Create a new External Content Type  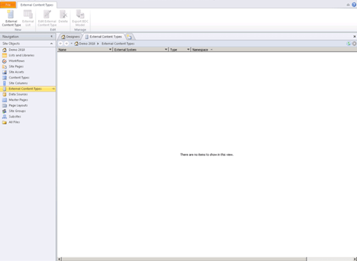point(11,18)
